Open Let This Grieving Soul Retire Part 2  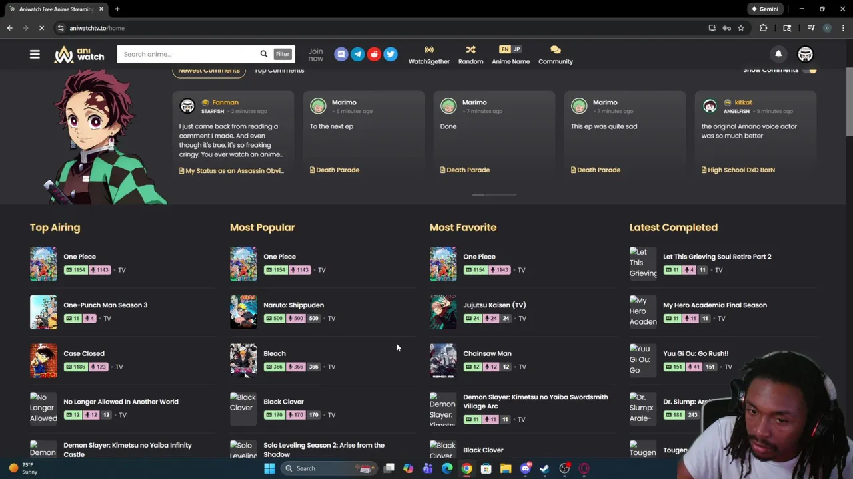pos(717,257)
